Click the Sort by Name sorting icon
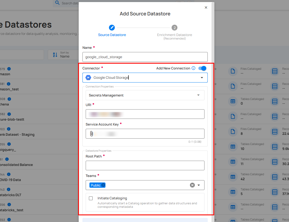 point(55,55)
